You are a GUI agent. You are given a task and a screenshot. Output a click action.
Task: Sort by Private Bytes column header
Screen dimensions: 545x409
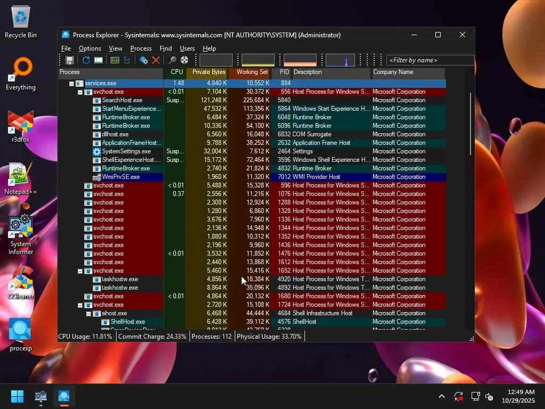pyautogui.click(x=208, y=72)
